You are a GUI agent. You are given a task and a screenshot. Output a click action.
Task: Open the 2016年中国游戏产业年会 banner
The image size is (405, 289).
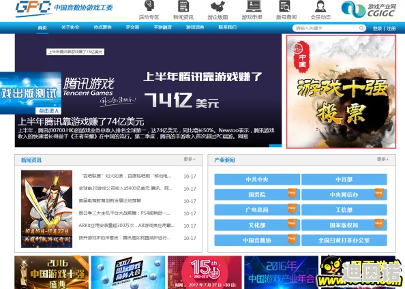coord(282,272)
